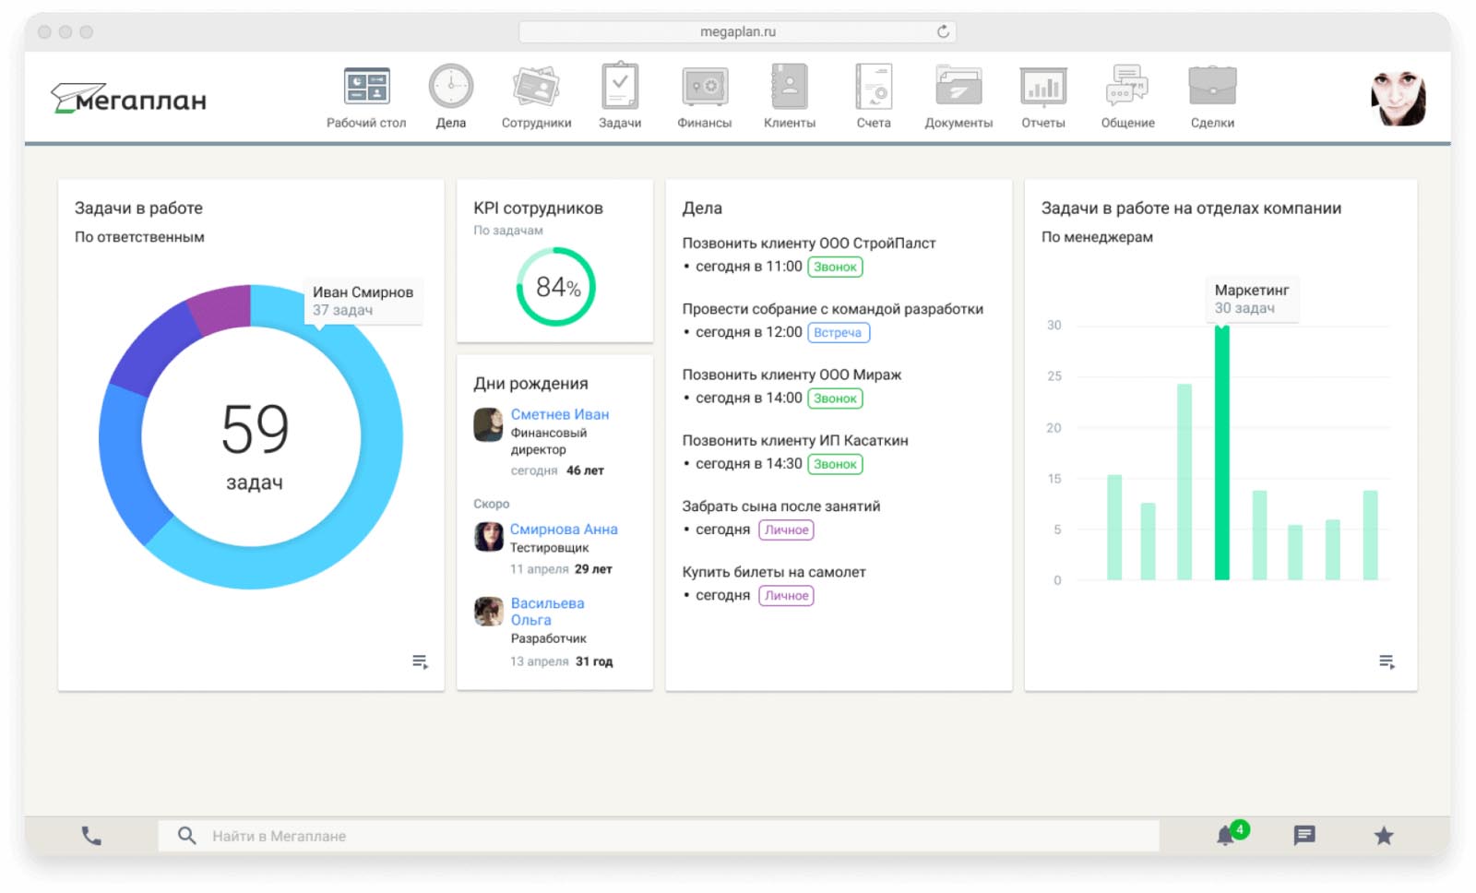Open the Сделки briefcase icon
1476x893 pixels.
click(1212, 87)
